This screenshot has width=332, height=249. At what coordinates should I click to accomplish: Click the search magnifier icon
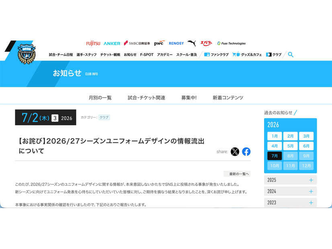point(291,55)
